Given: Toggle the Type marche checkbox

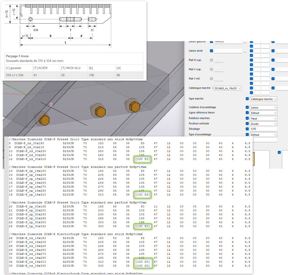Looking at the screenshot, I should (247, 99).
